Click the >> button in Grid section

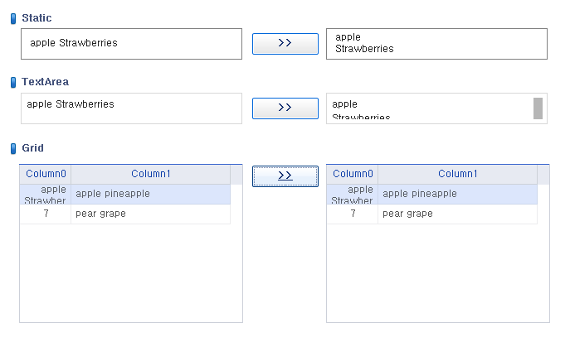point(285,176)
